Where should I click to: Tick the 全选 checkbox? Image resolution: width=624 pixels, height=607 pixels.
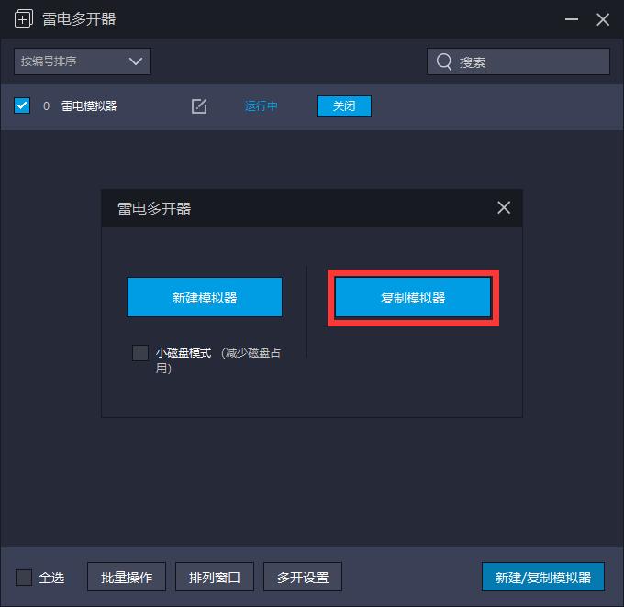point(24,578)
